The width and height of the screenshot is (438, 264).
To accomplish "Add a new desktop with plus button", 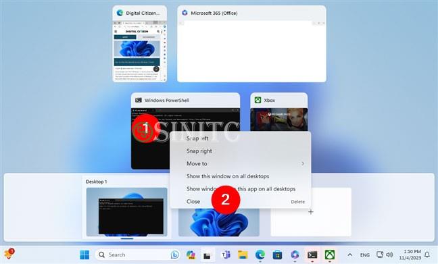I will coord(311,212).
